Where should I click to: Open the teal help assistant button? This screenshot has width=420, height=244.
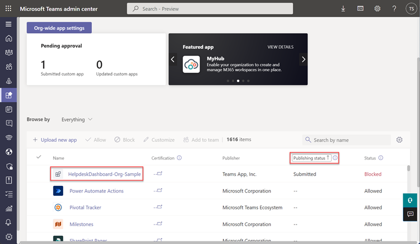click(410, 200)
